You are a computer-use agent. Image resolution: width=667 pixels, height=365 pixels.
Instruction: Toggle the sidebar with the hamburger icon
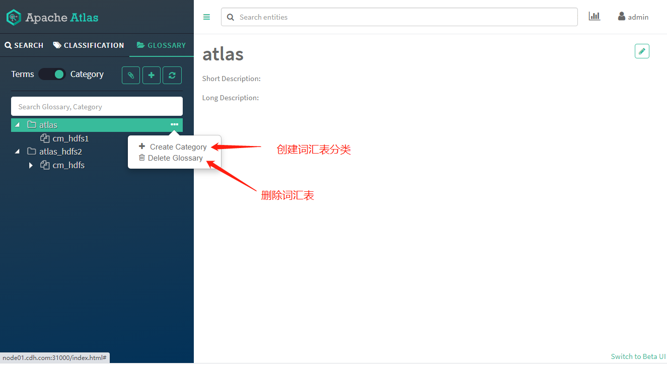[x=206, y=17]
